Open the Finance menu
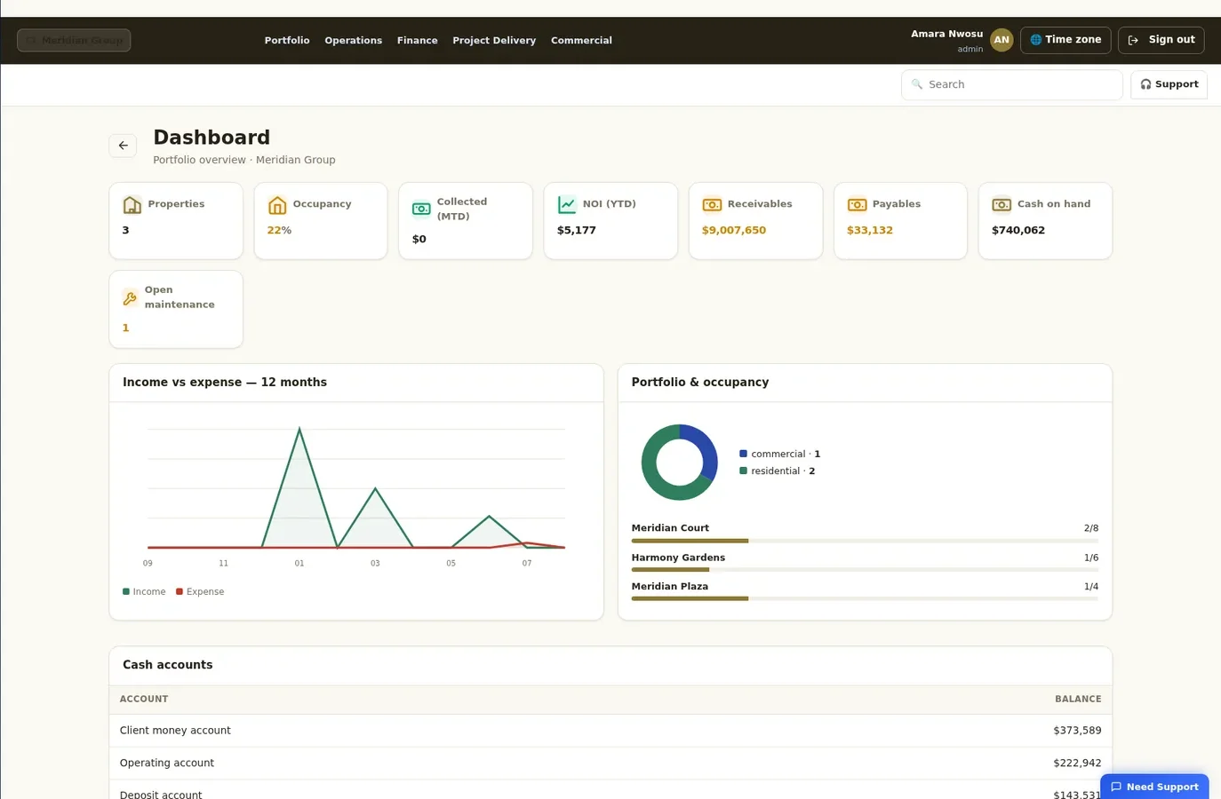 pyautogui.click(x=418, y=41)
